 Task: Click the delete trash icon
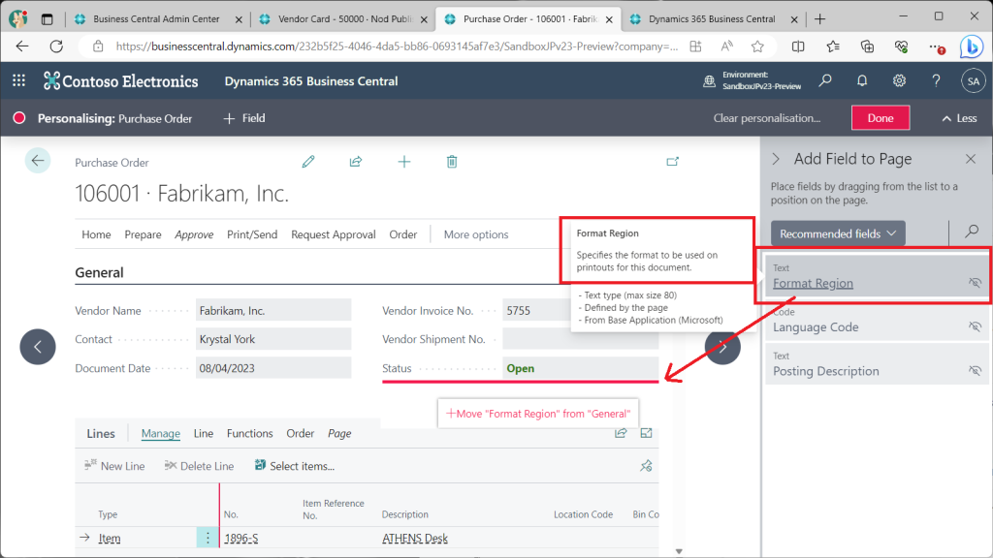[452, 162]
